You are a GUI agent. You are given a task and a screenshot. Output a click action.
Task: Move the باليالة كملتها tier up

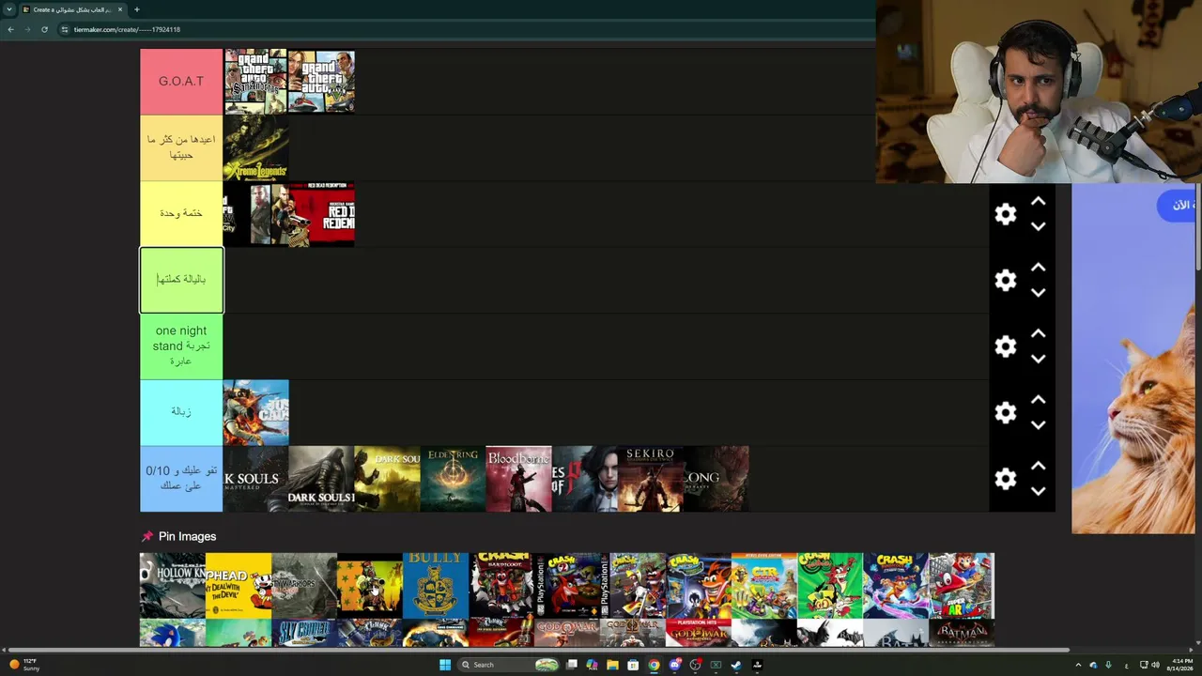[1038, 268]
